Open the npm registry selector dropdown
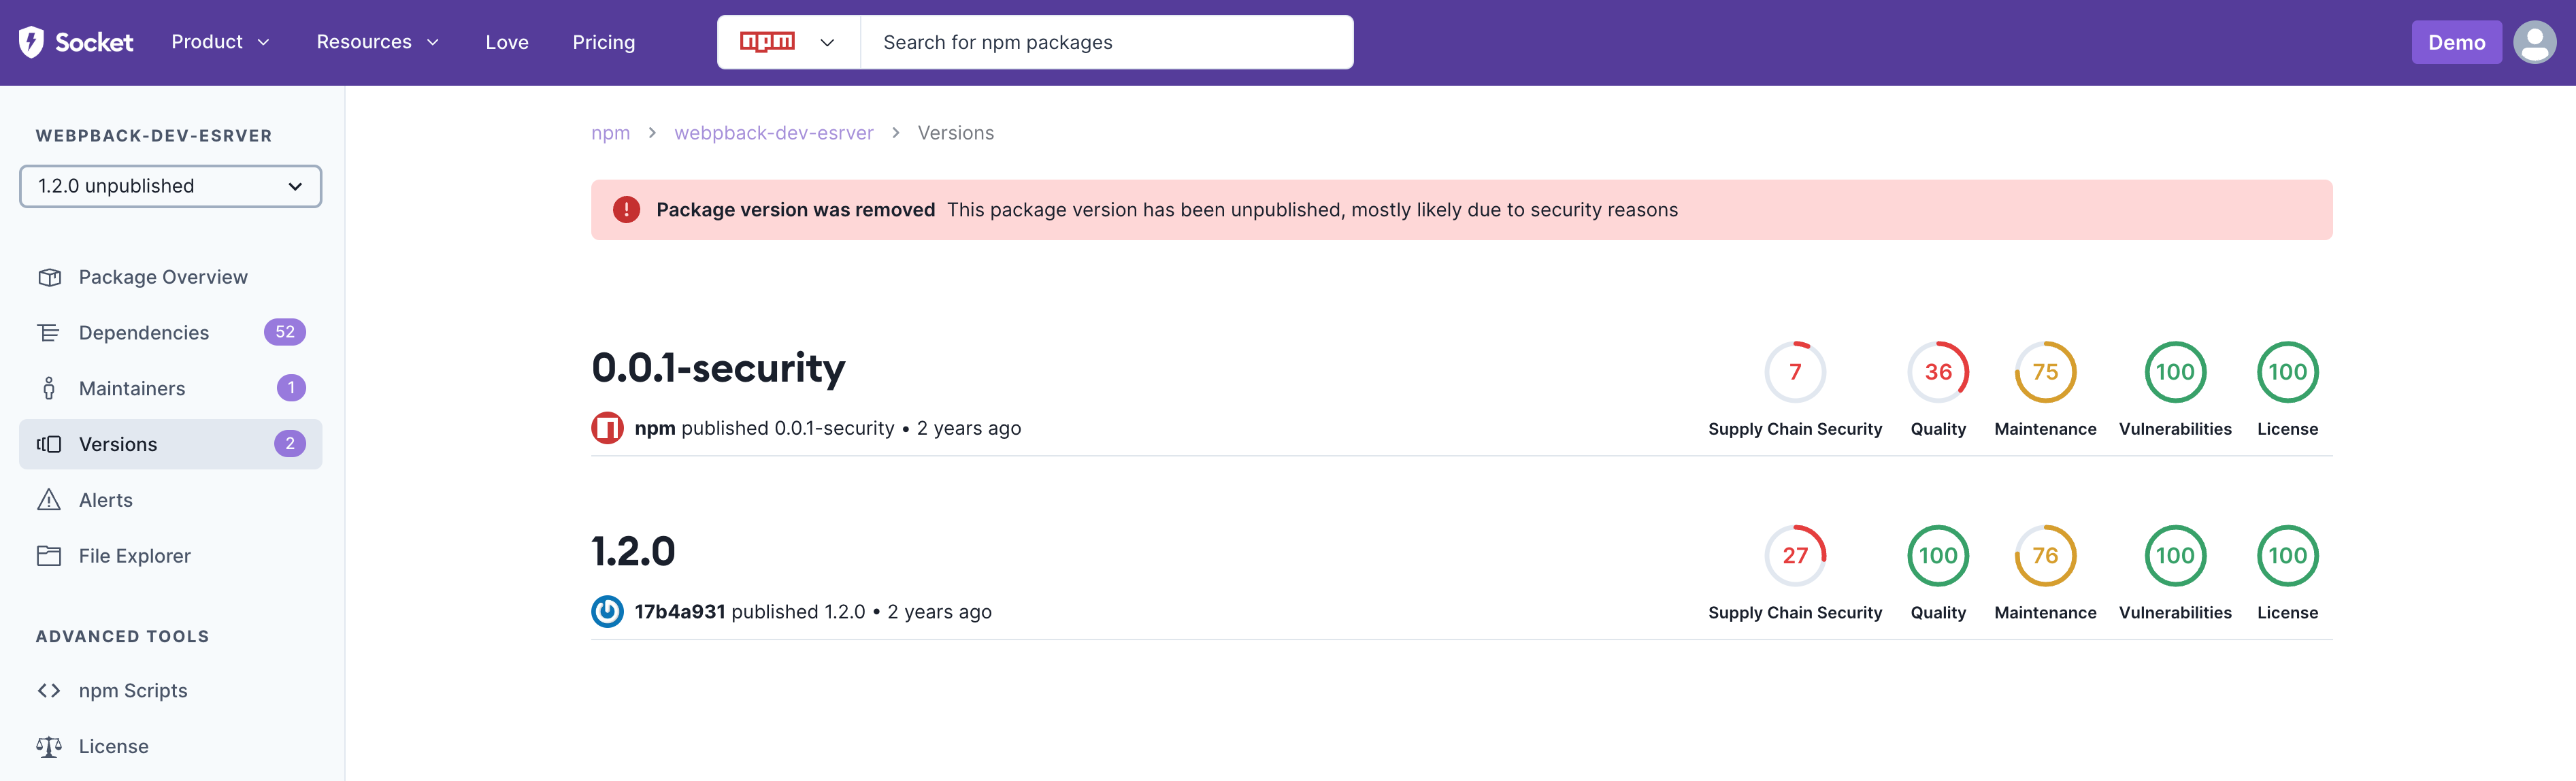The width and height of the screenshot is (2576, 781). click(x=788, y=42)
